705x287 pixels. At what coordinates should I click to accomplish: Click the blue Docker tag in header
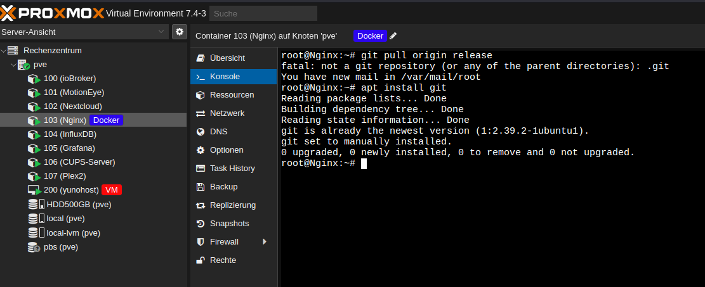370,36
